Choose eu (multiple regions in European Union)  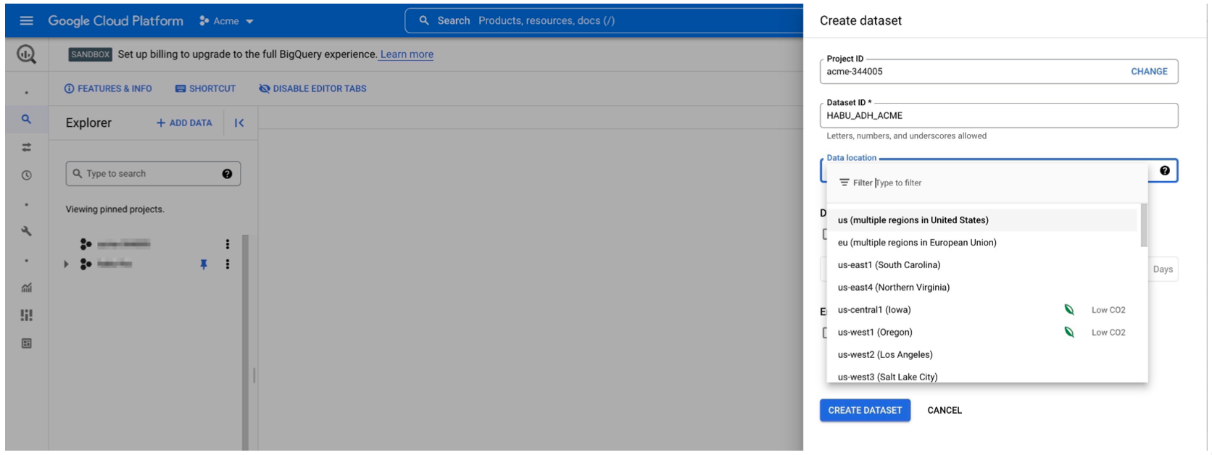pyautogui.click(x=917, y=243)
